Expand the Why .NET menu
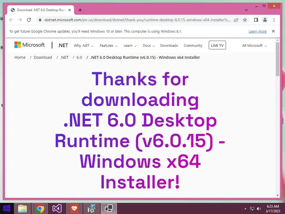 click(83, 45)
